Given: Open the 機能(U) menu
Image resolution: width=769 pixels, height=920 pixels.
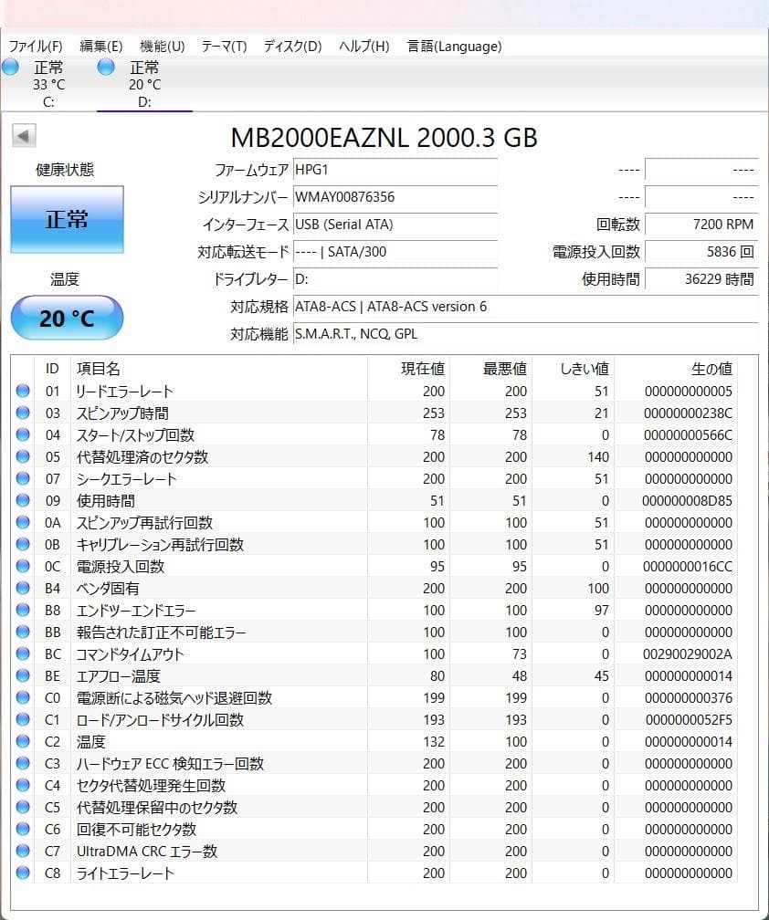Looking at the screenshot, I should [x=162, y=47].
